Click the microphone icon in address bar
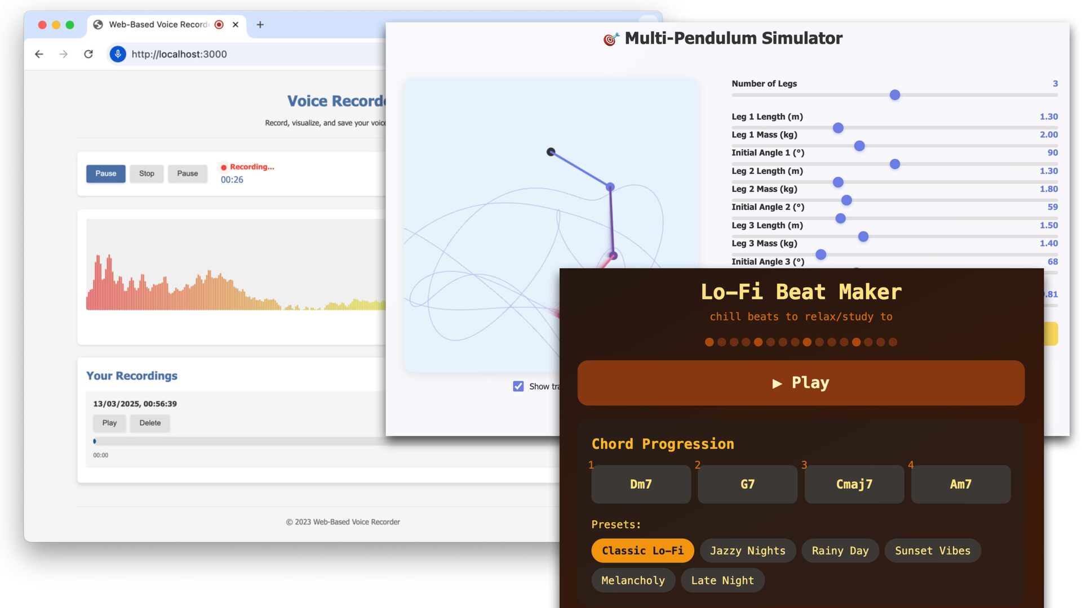The width and height of the screenshot is (1082, 608). (118, 54)
